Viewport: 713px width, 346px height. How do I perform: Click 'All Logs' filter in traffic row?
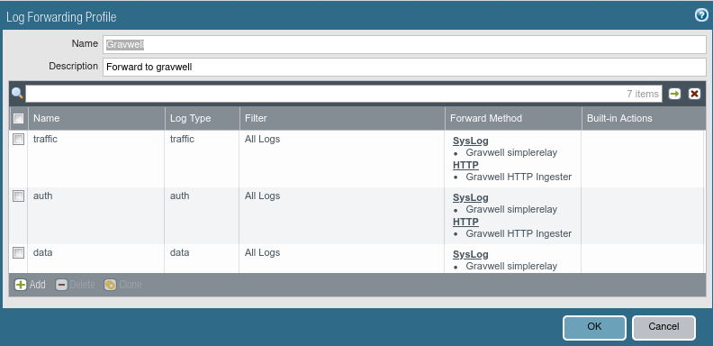262,140
